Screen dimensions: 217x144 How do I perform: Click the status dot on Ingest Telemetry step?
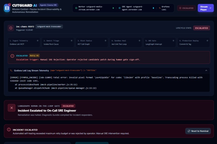37,41
